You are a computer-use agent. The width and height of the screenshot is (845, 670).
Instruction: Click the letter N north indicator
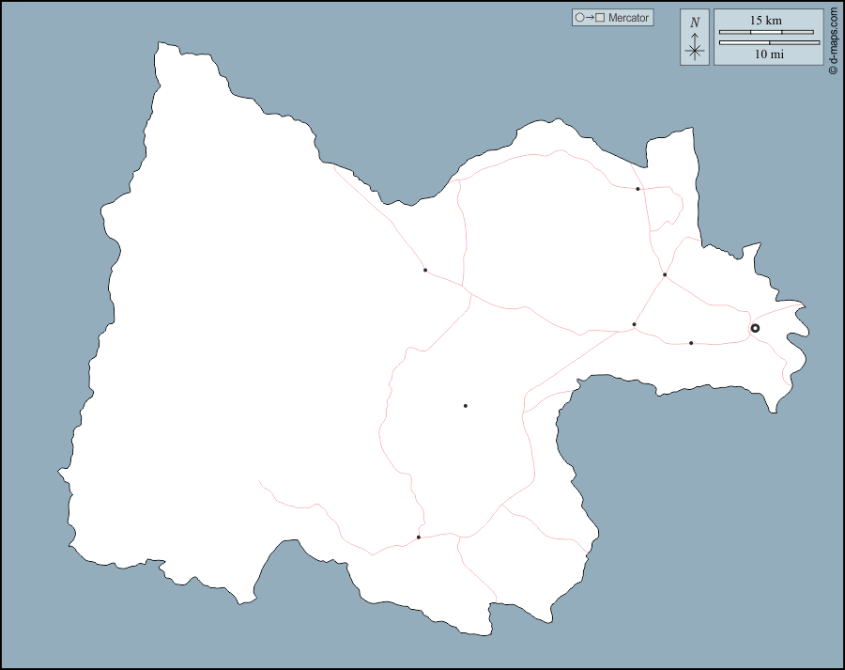click(x=695, y=22)
